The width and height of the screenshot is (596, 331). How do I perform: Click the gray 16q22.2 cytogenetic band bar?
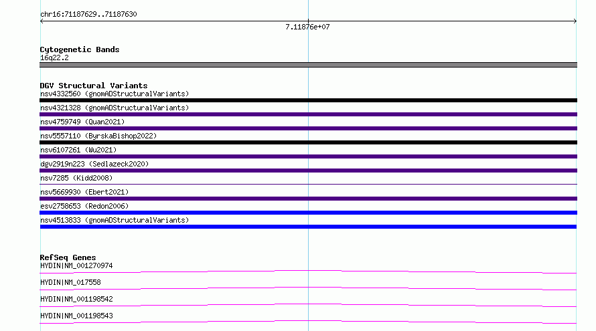coord(308,65)
